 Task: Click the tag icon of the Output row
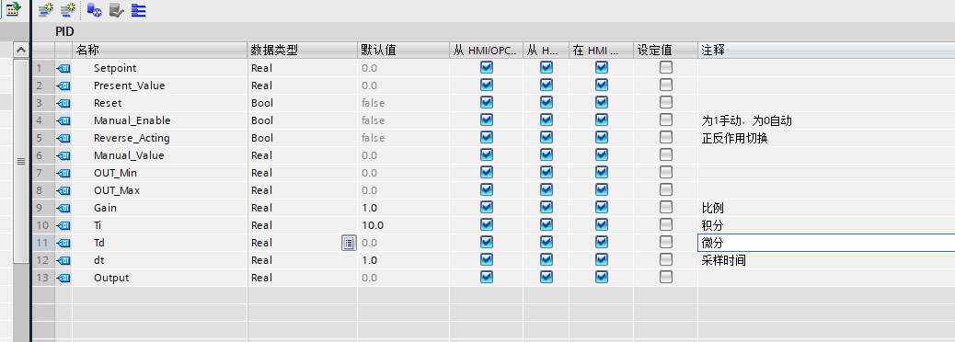[x=63, y=278]
